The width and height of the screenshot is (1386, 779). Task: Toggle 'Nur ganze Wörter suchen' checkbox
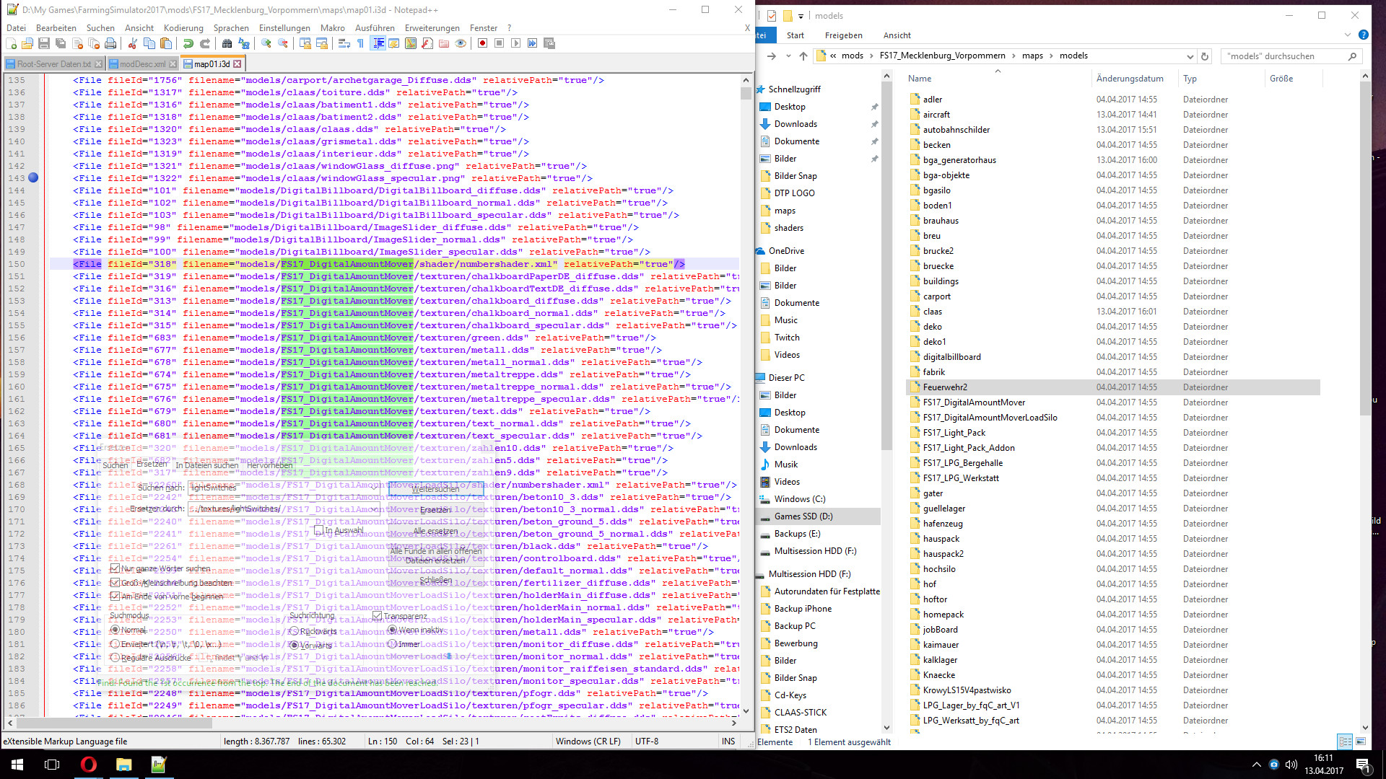[115, 568]
